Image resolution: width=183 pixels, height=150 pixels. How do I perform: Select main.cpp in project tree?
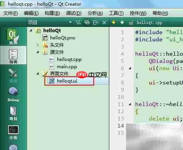click(67, 67)
